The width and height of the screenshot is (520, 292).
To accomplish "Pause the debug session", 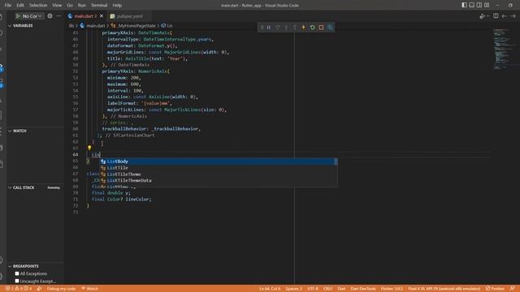I will pyautogui.click(x=269, y=28).
